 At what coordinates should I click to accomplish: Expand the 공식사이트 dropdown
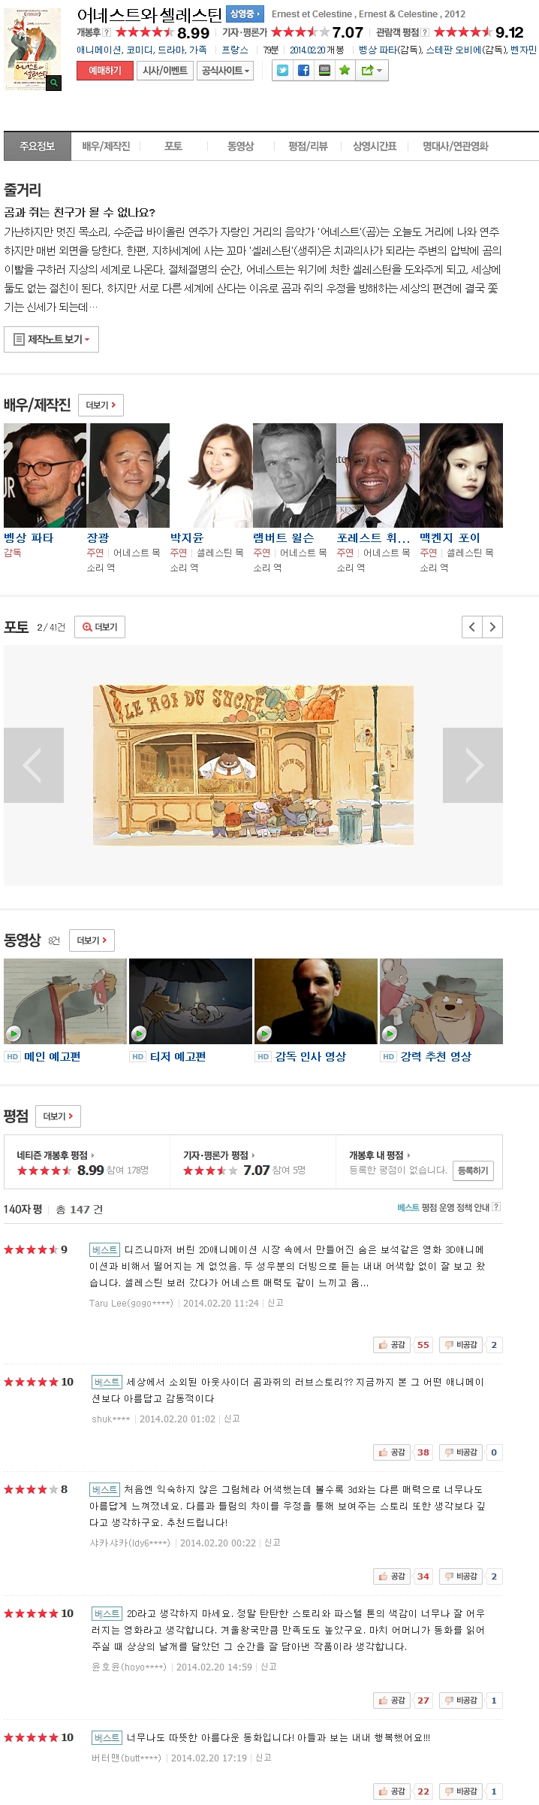pyautogui.click(x=225, y=71)
